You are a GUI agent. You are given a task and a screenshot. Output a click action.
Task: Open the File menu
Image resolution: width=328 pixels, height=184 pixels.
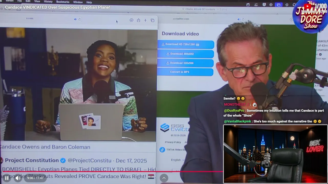(x=19, y=2)
